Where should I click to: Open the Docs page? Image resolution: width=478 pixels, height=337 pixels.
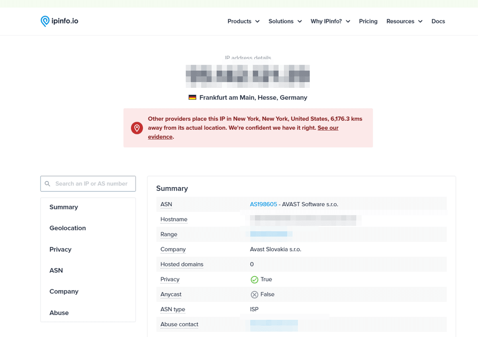438,21
